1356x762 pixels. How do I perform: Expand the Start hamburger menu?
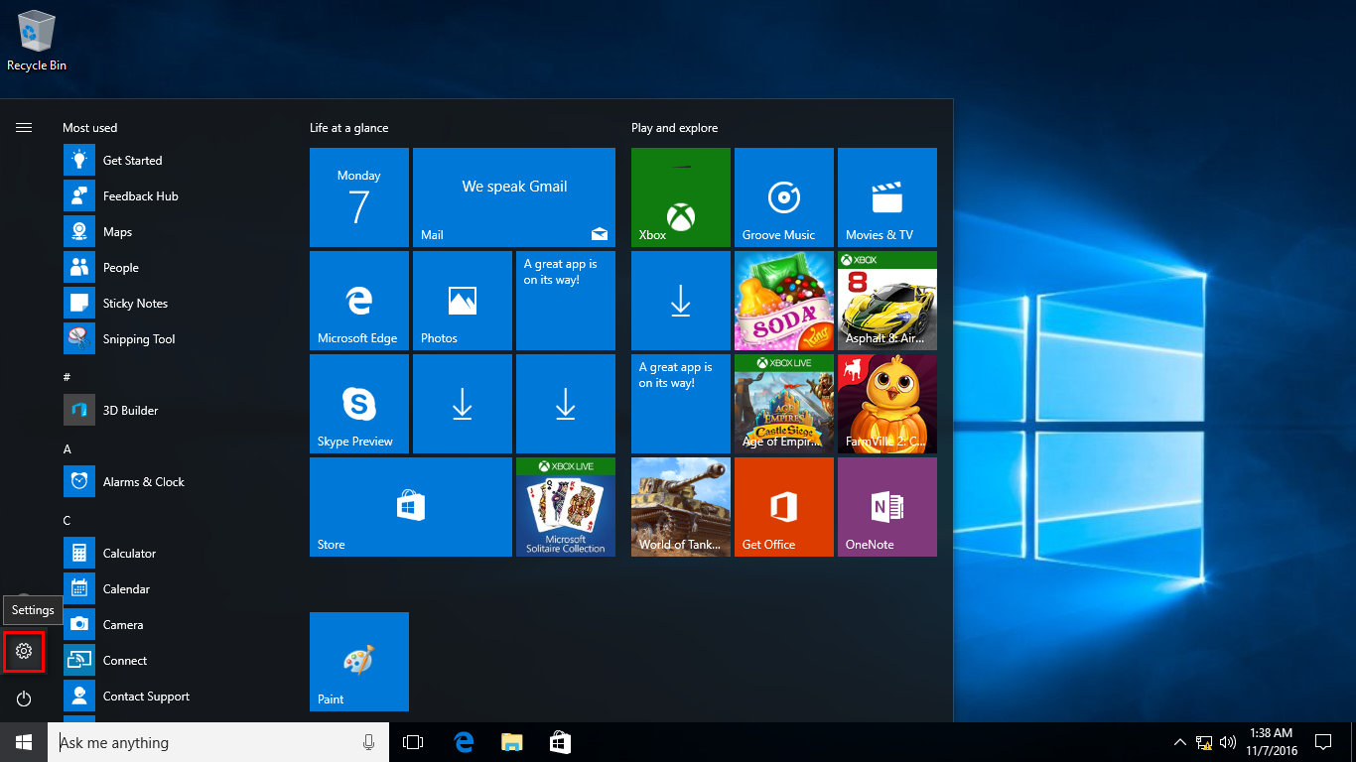[x=24, y=127]
